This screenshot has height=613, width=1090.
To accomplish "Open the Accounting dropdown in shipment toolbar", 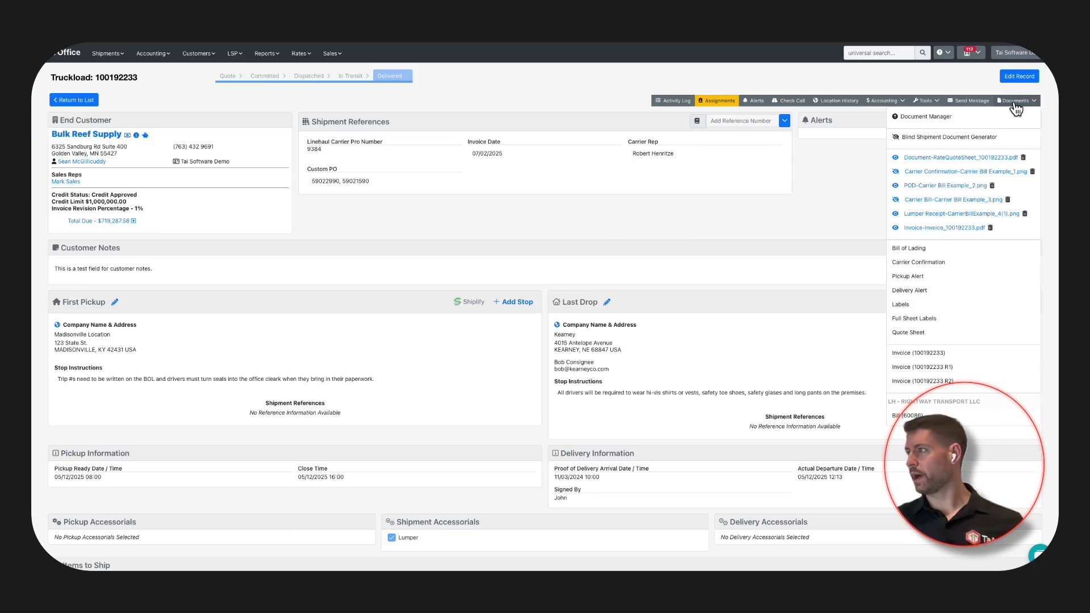I will coord(885,100).
